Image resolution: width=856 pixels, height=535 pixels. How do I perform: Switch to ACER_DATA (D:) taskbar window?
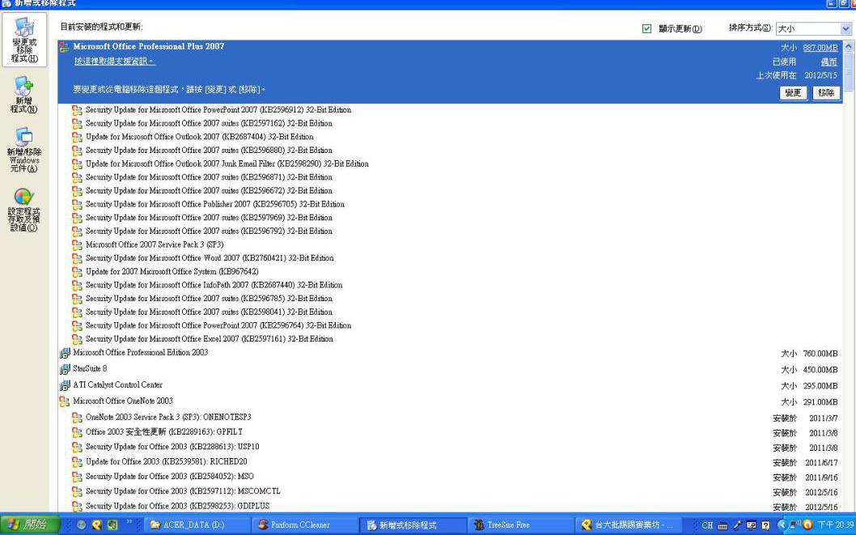(198, 525)
